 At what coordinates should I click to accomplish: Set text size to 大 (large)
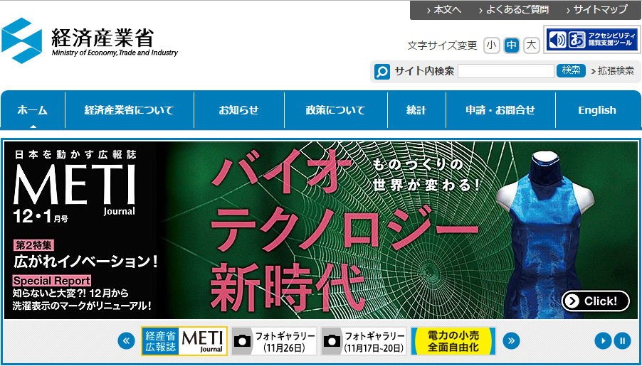[x=531, y=45]
